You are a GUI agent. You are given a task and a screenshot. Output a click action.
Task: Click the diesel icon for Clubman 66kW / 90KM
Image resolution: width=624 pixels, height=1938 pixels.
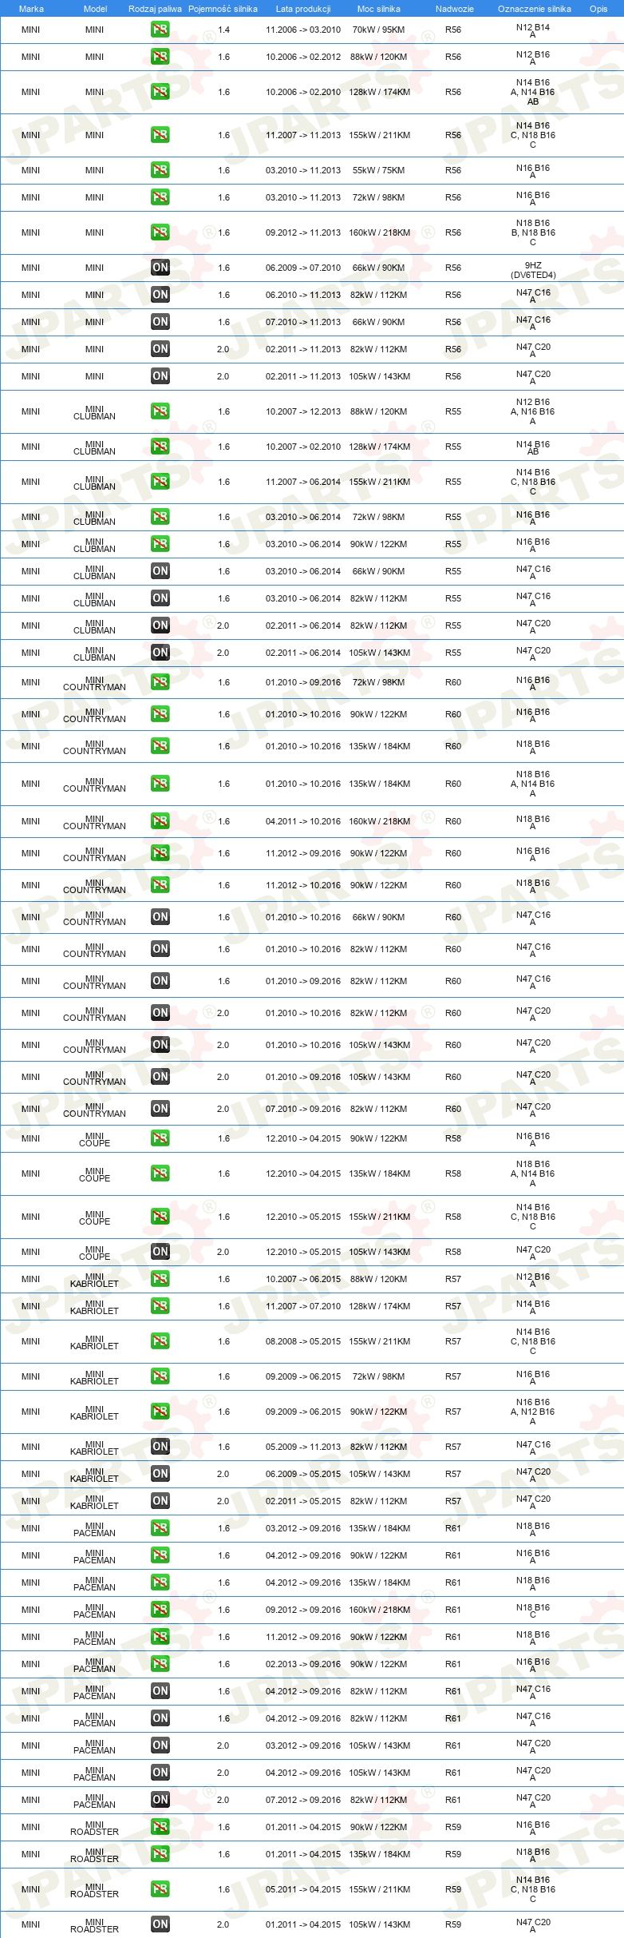[x=160, y=571]
